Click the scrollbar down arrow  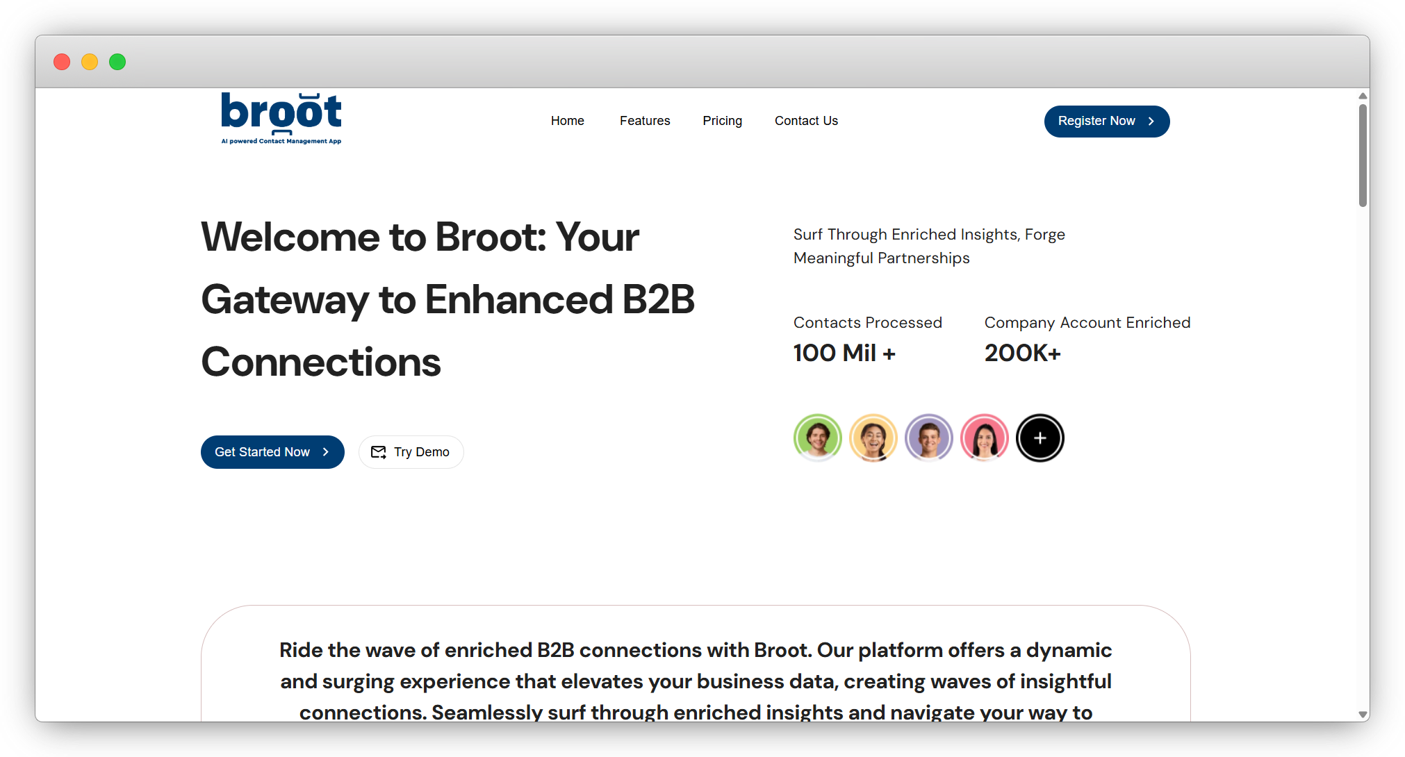coord(1363,715)
